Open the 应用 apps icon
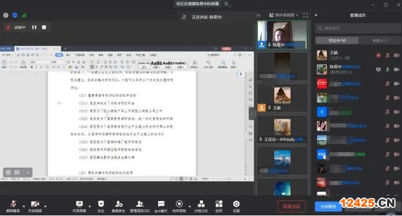The image size is (402, 216). (x=218, y=207)
